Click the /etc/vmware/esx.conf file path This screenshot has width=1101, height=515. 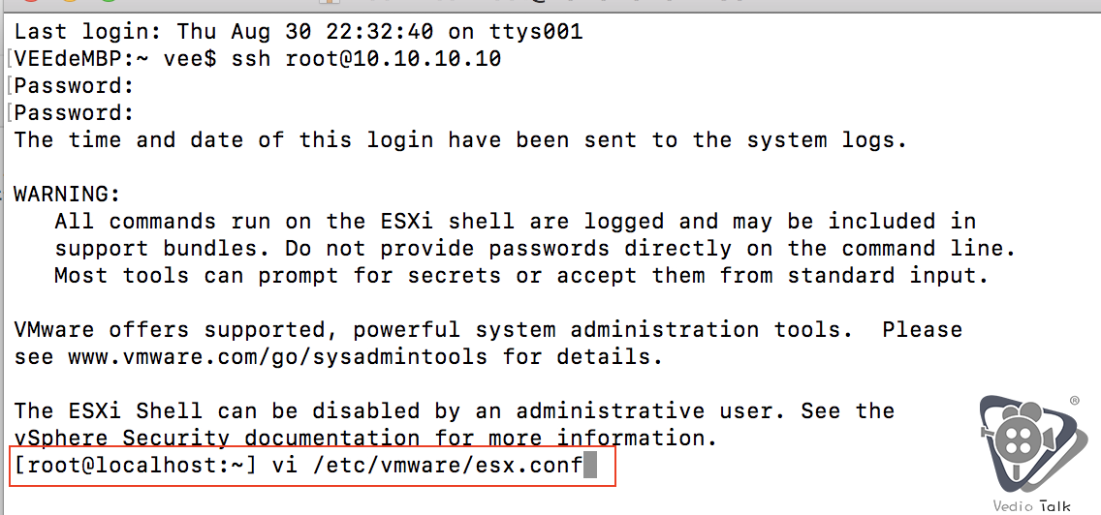point(448,467)
